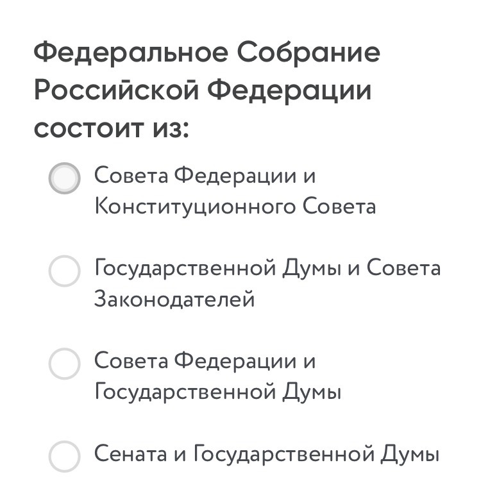This screenshot has width=481, height=481.
Task: Click 'Государственной Думы и Совета' answer line
Action: click(267, 267)
